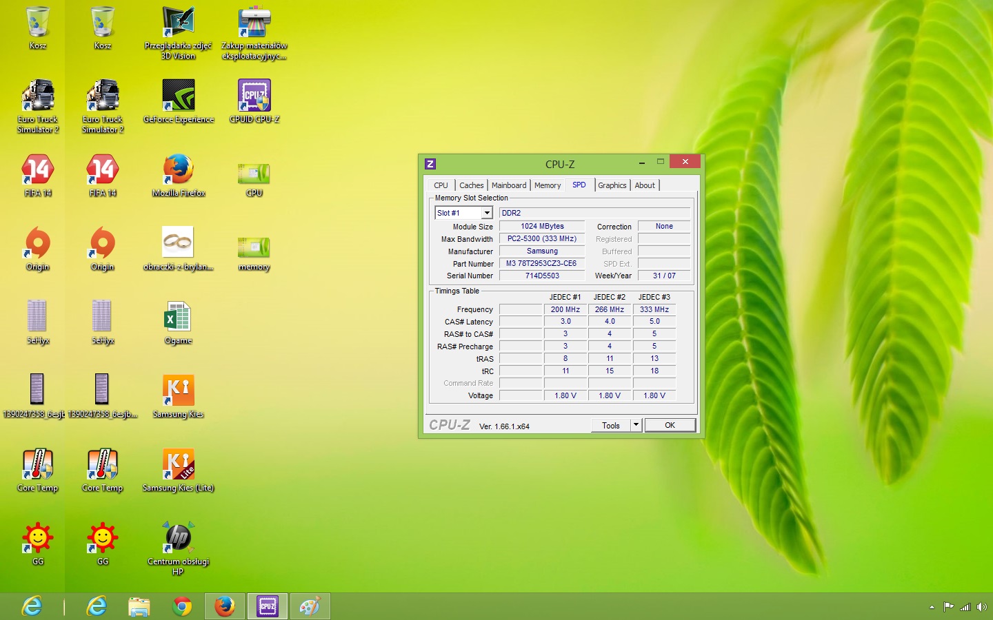
Task: Click the CPU-Z logo in title bar
Action: (430, 164)
